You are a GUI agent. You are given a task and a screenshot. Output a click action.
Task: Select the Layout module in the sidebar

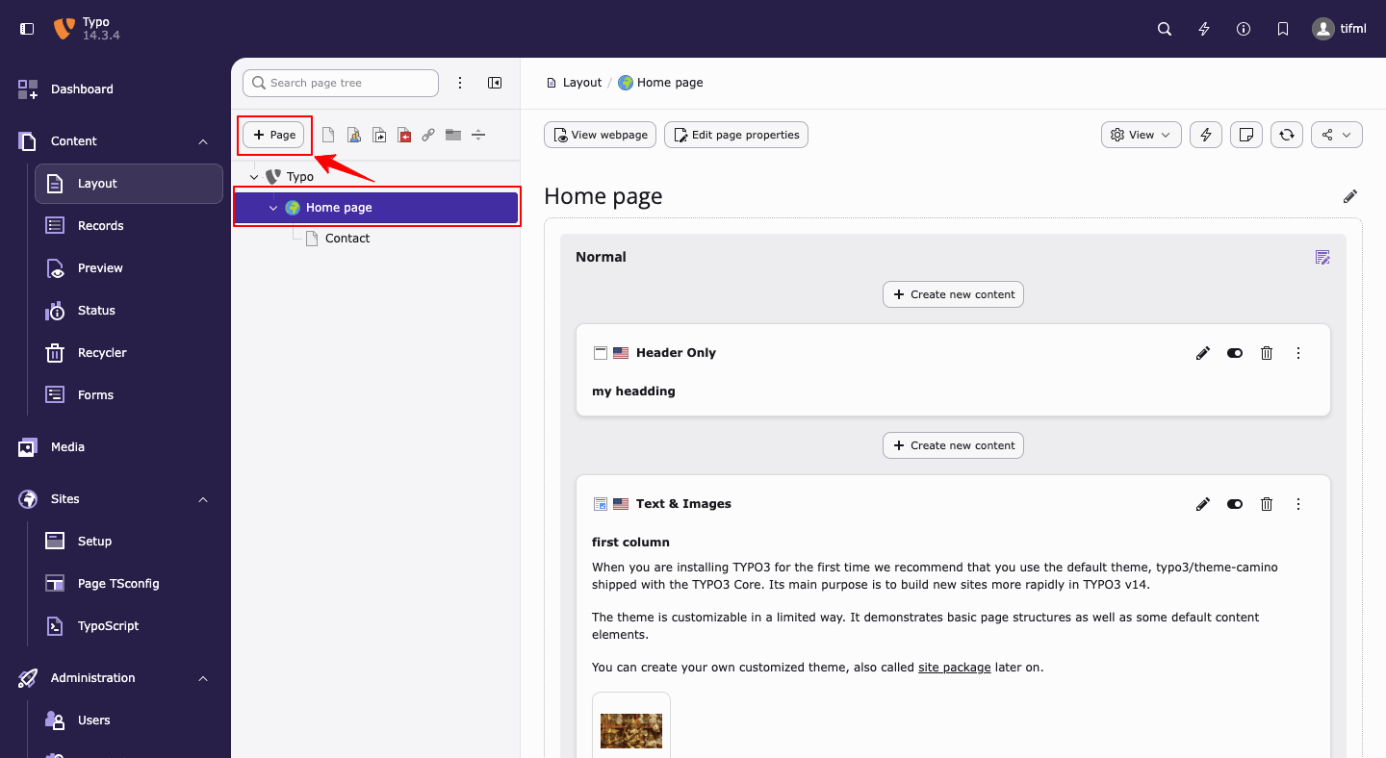(x=129, y=184)
